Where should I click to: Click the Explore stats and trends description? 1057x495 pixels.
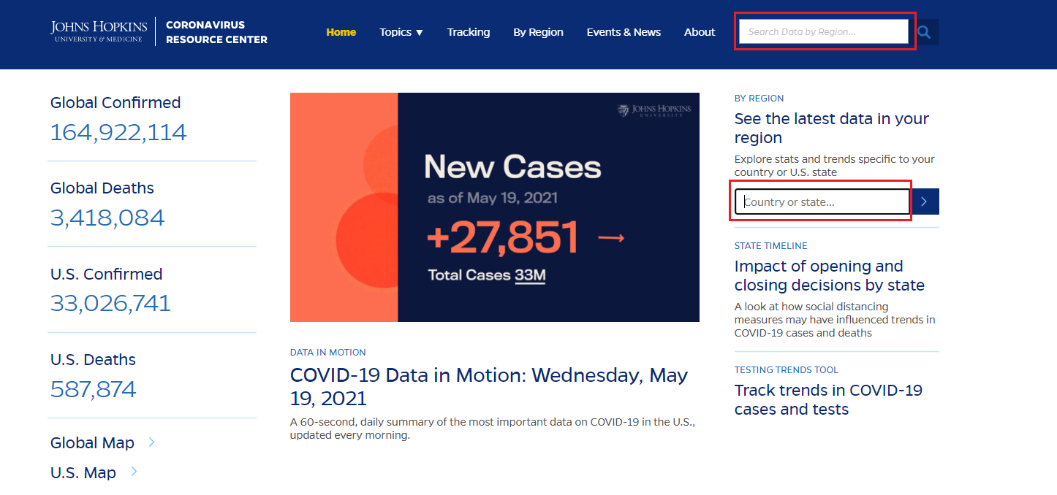click(835, 166)
